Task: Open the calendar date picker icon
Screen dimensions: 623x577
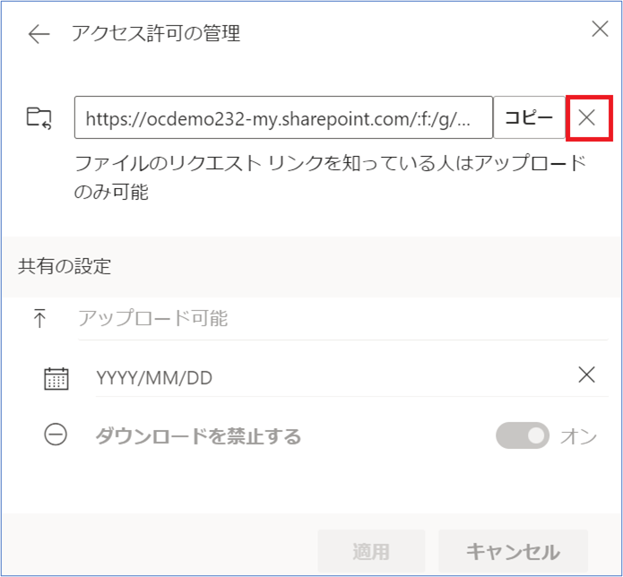Action: tap(56, 377)
